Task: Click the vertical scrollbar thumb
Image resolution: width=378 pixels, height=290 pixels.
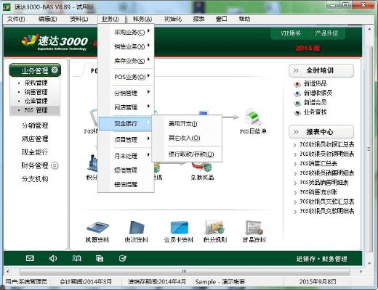Action: 369,149
